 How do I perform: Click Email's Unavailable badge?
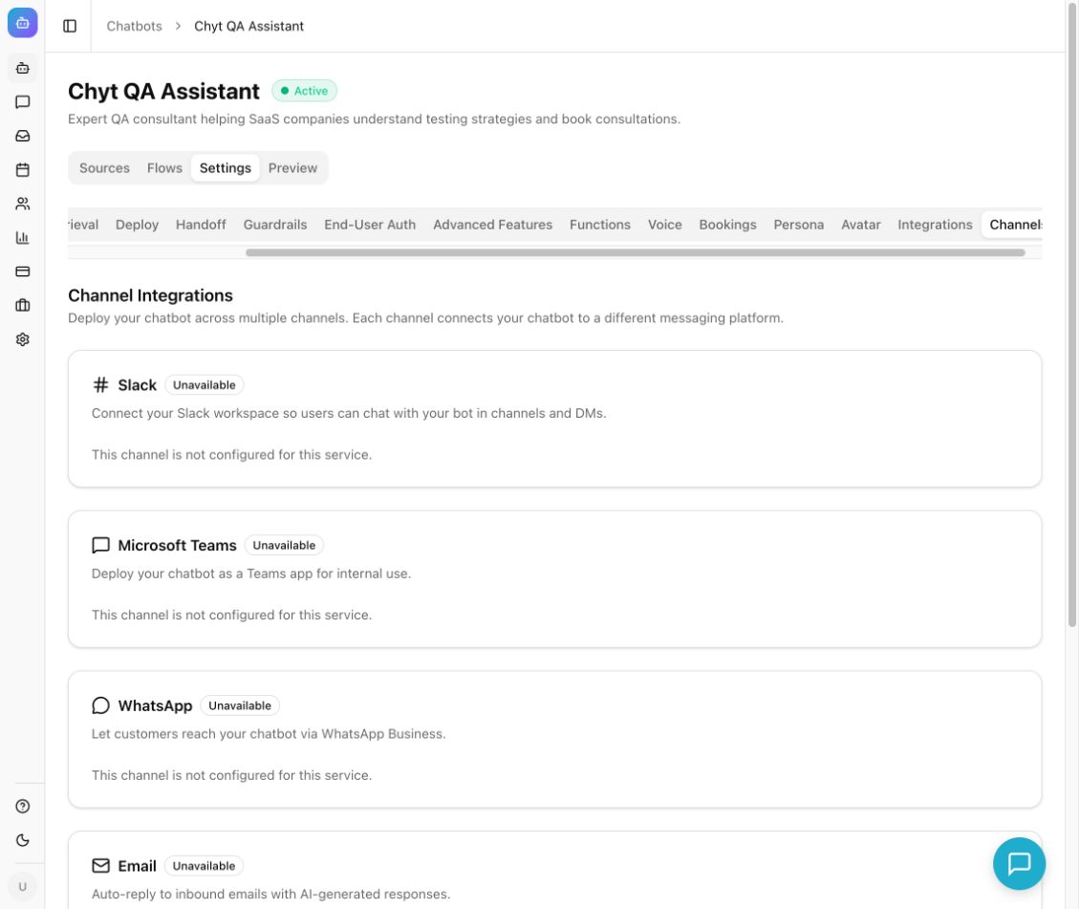[x=204, y=866]
